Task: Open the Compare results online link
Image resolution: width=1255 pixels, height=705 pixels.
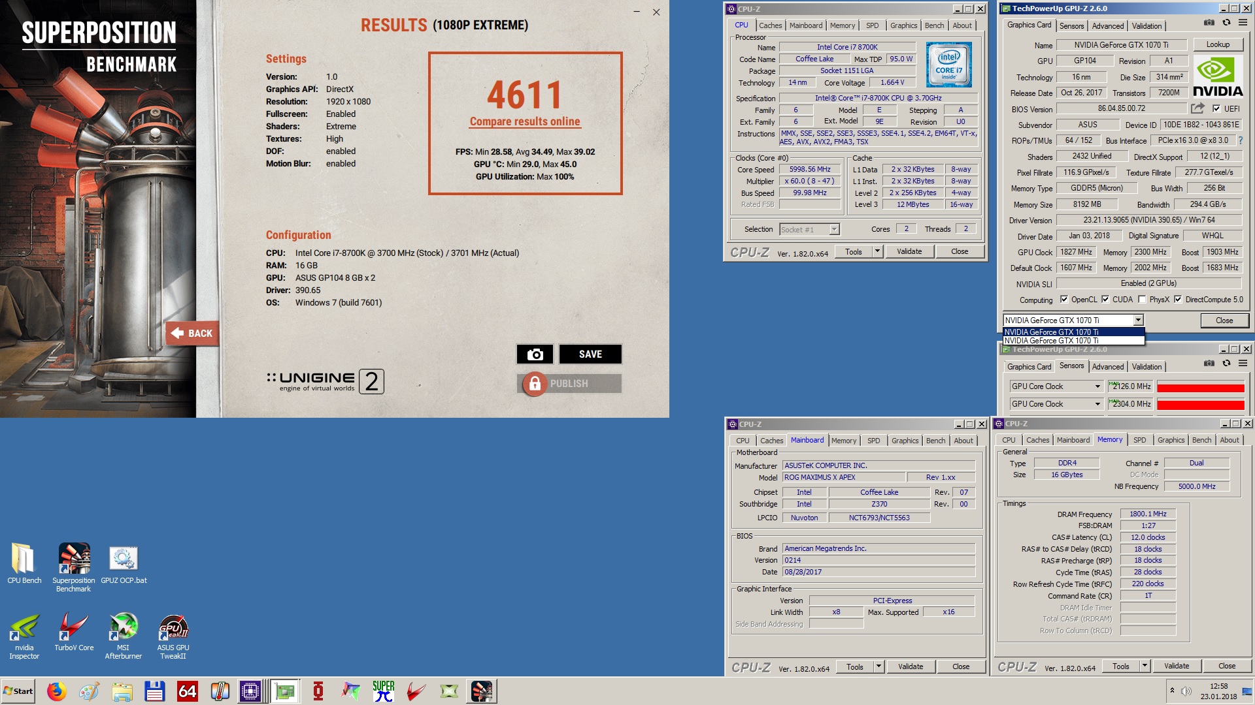Action: tap(525, 121)
